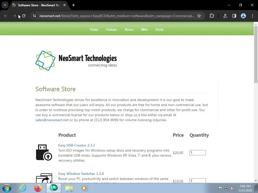The height and width of the screenshot is (193, 258).
Task: Edit quantity for Easy USB Creator
Action: pyautogui.click(x=198, y=153)
